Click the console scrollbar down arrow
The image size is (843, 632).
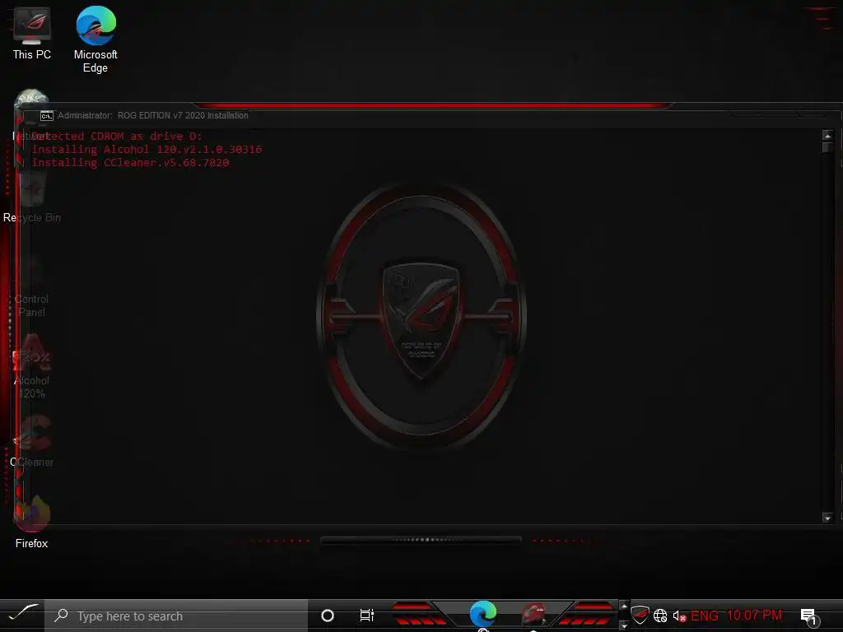[x=827, y=518]
